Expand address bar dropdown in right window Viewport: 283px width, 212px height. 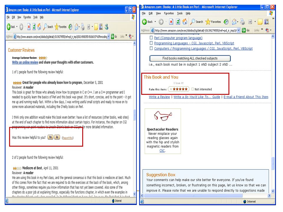pos(238,30)
